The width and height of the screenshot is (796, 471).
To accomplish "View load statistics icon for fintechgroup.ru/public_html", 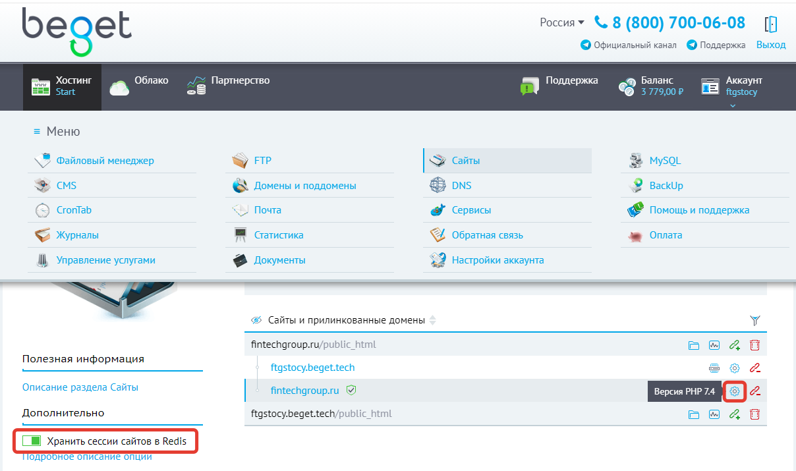I will coord(714,345).
